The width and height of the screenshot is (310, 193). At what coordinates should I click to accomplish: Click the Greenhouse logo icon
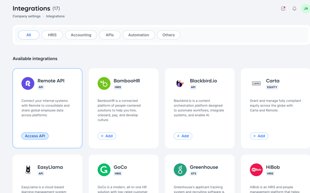coord(180,170)
